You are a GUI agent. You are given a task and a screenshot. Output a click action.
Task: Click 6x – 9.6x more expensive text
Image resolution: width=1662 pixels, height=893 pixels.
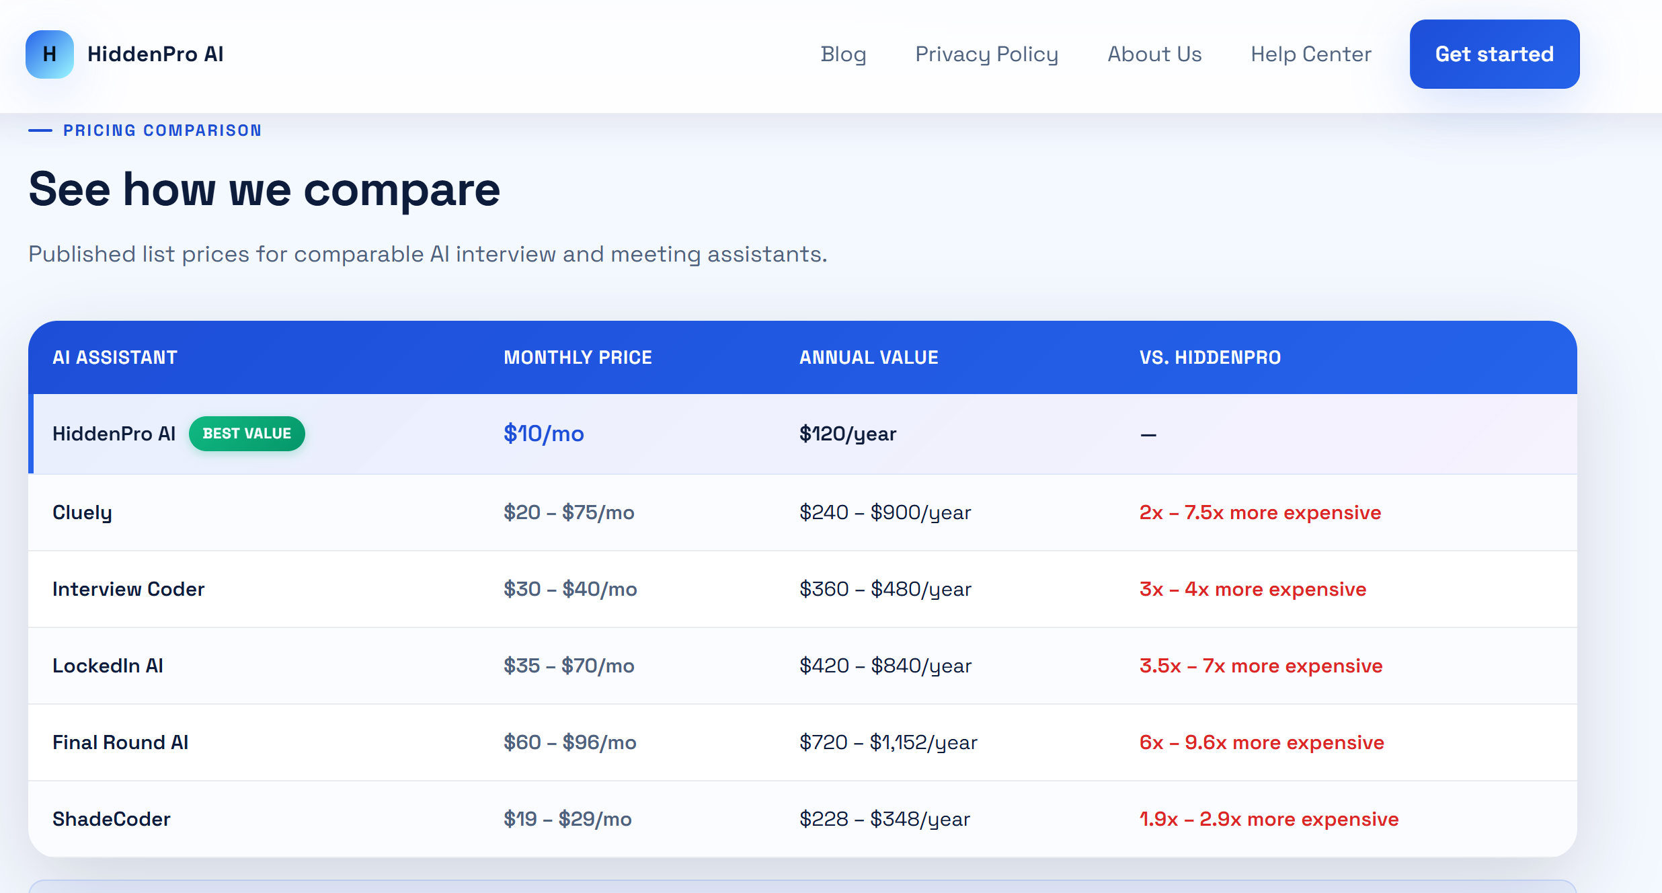coord(1262,742)
